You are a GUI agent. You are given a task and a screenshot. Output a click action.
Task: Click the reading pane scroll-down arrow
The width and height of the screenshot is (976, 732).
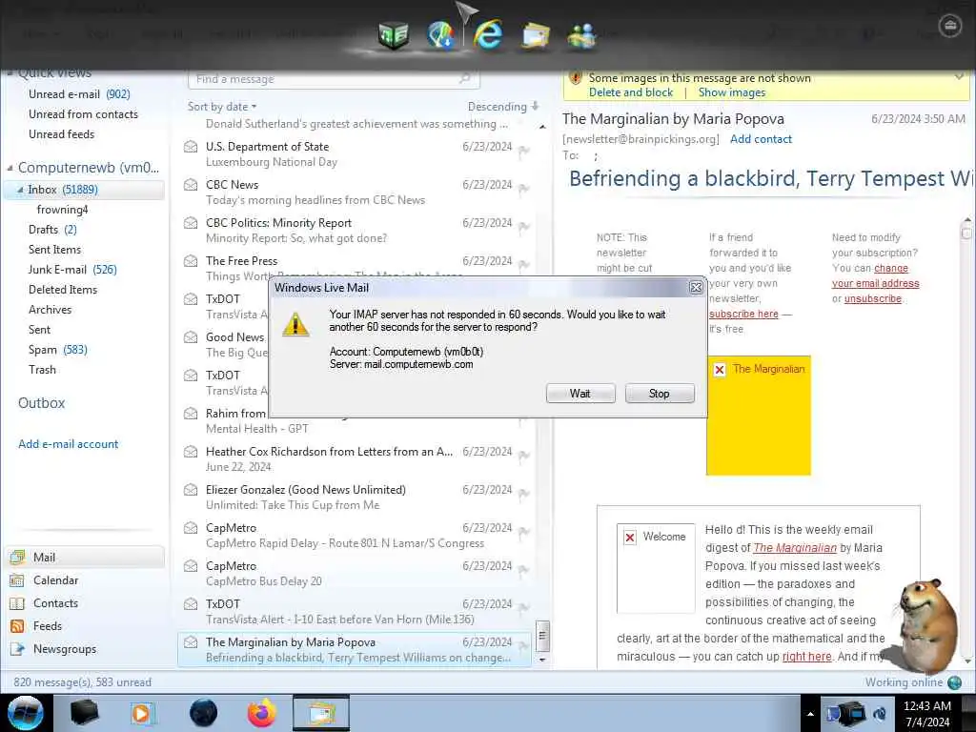coord(966,661)
